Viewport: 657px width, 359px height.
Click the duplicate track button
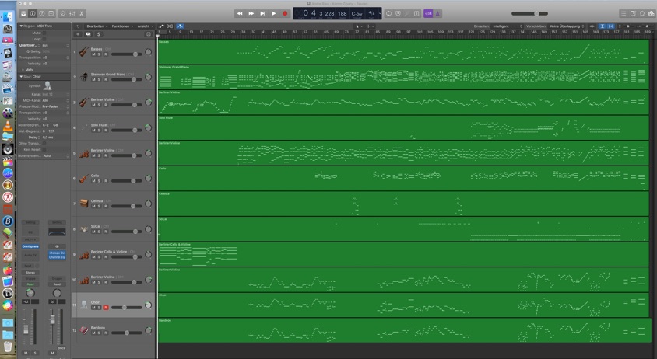coord(88,34)
